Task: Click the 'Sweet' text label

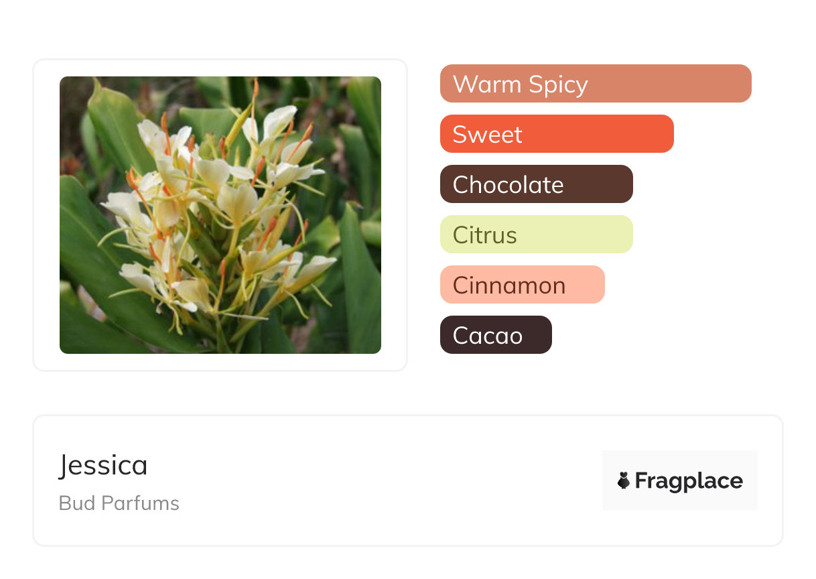Action: 487,135
